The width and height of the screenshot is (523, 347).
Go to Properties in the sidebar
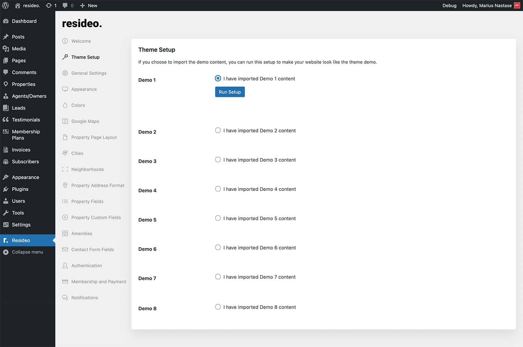tap(24, 84)
